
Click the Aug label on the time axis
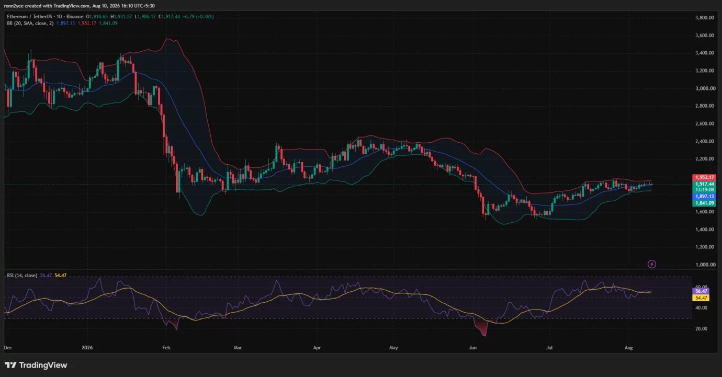[628, 347]
